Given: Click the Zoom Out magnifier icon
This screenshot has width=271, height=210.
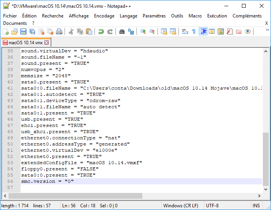Looking at the screenshot, I should pos(152,31).
